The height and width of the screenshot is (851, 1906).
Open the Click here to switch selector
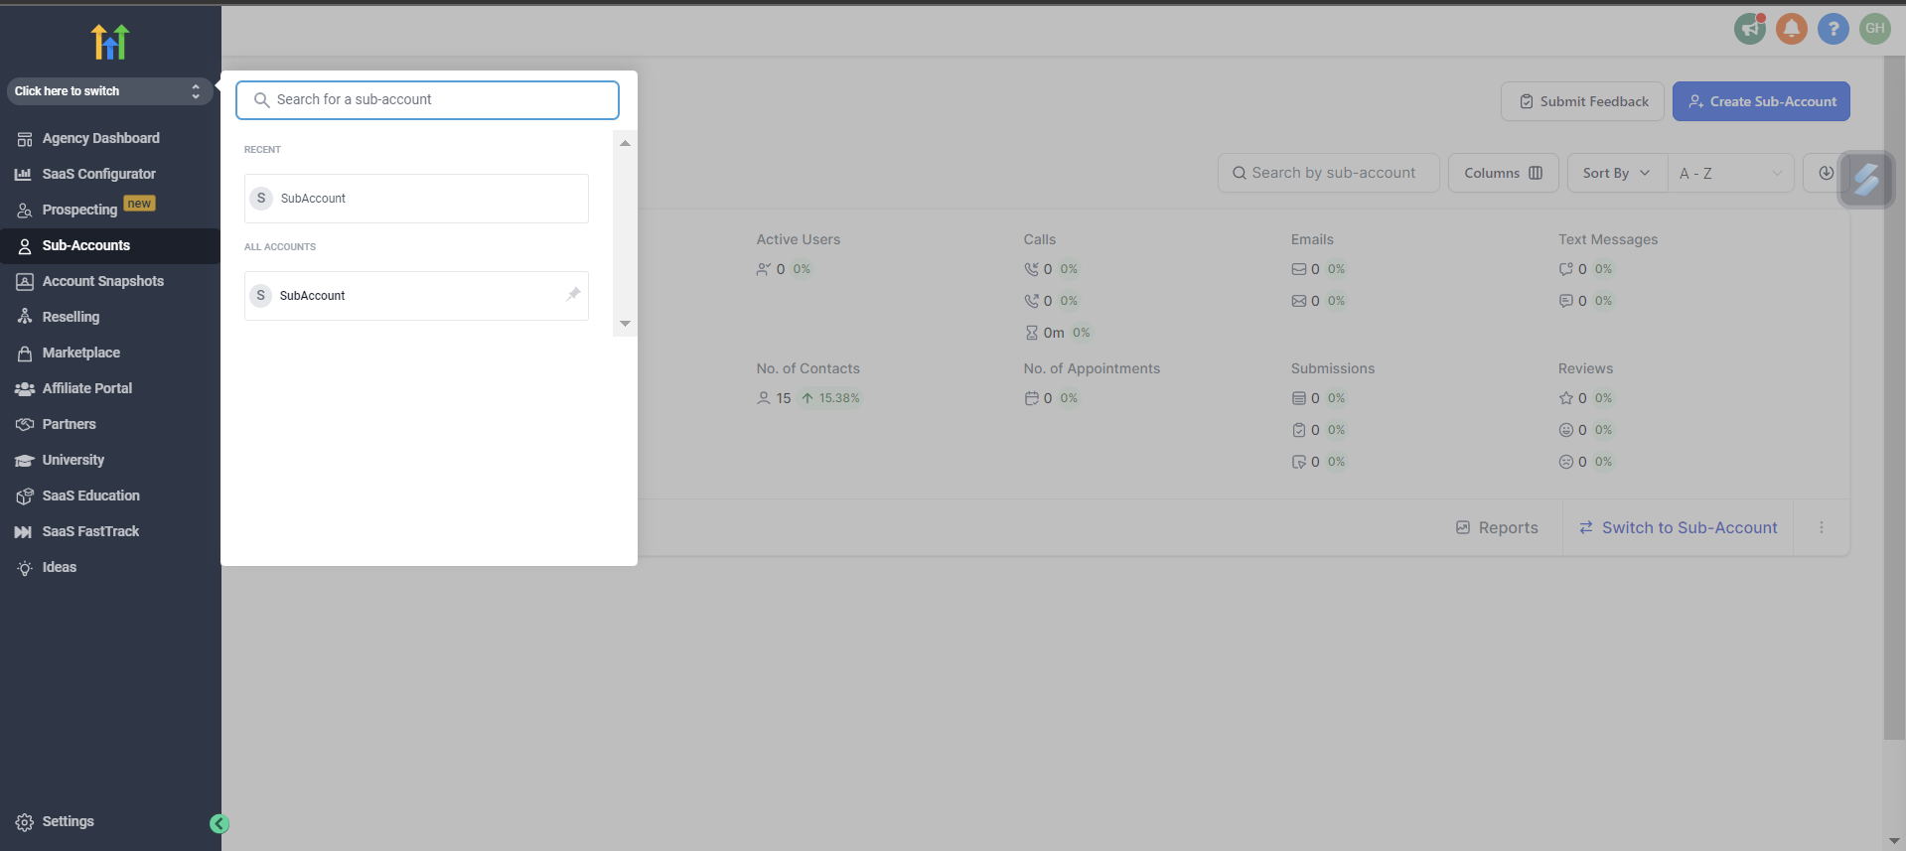coord(109,91)
